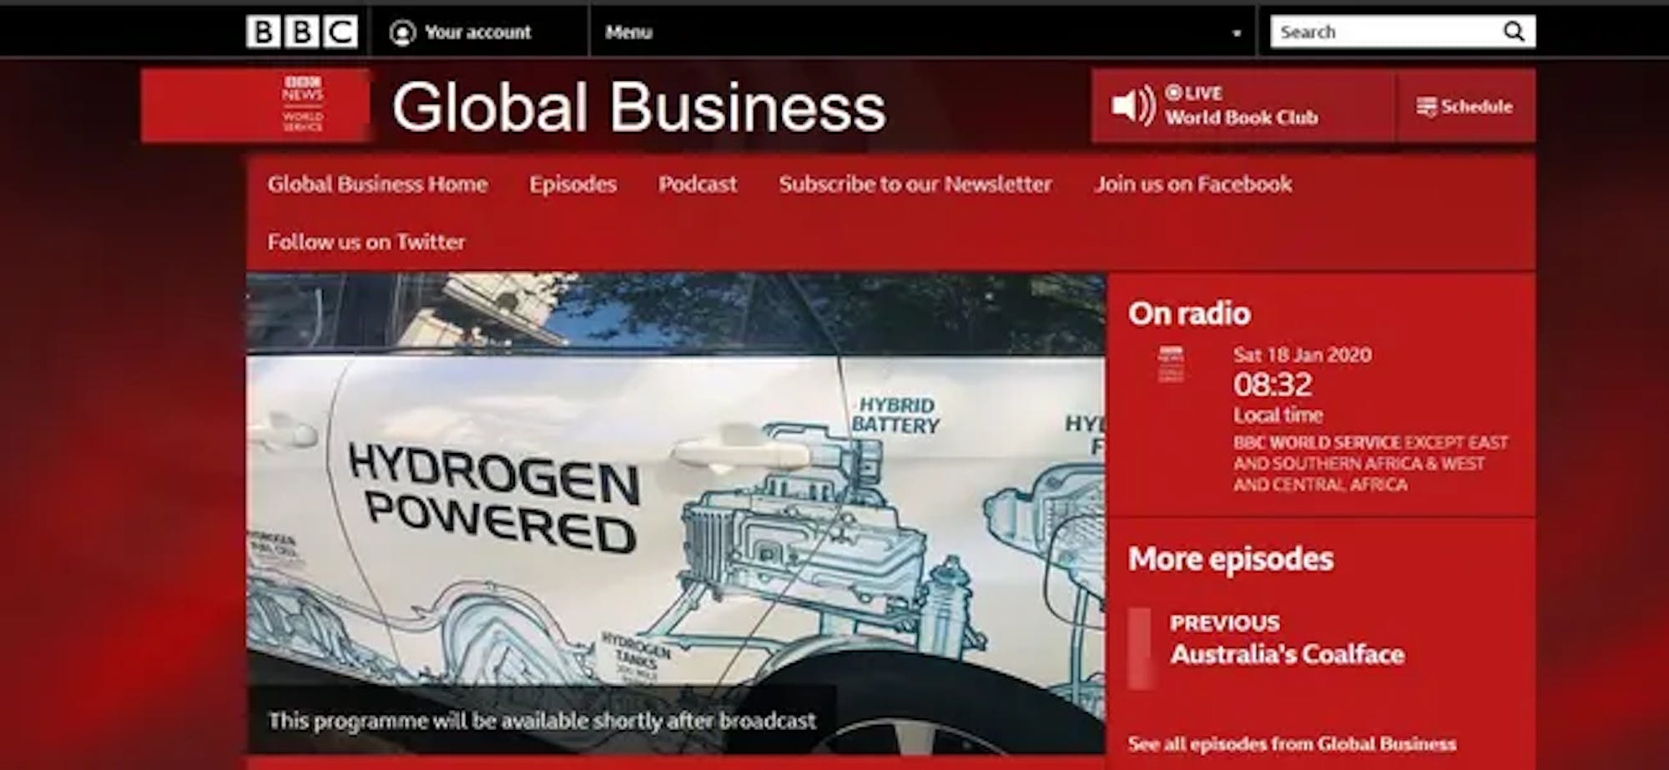This screenshot has height=770, width=1669.
Task: Click the Global Business page title
Action: pos(638,107)
